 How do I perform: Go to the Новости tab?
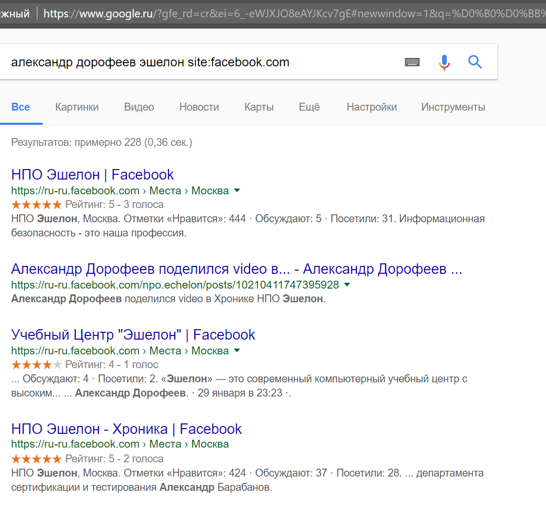click(199, 107)
